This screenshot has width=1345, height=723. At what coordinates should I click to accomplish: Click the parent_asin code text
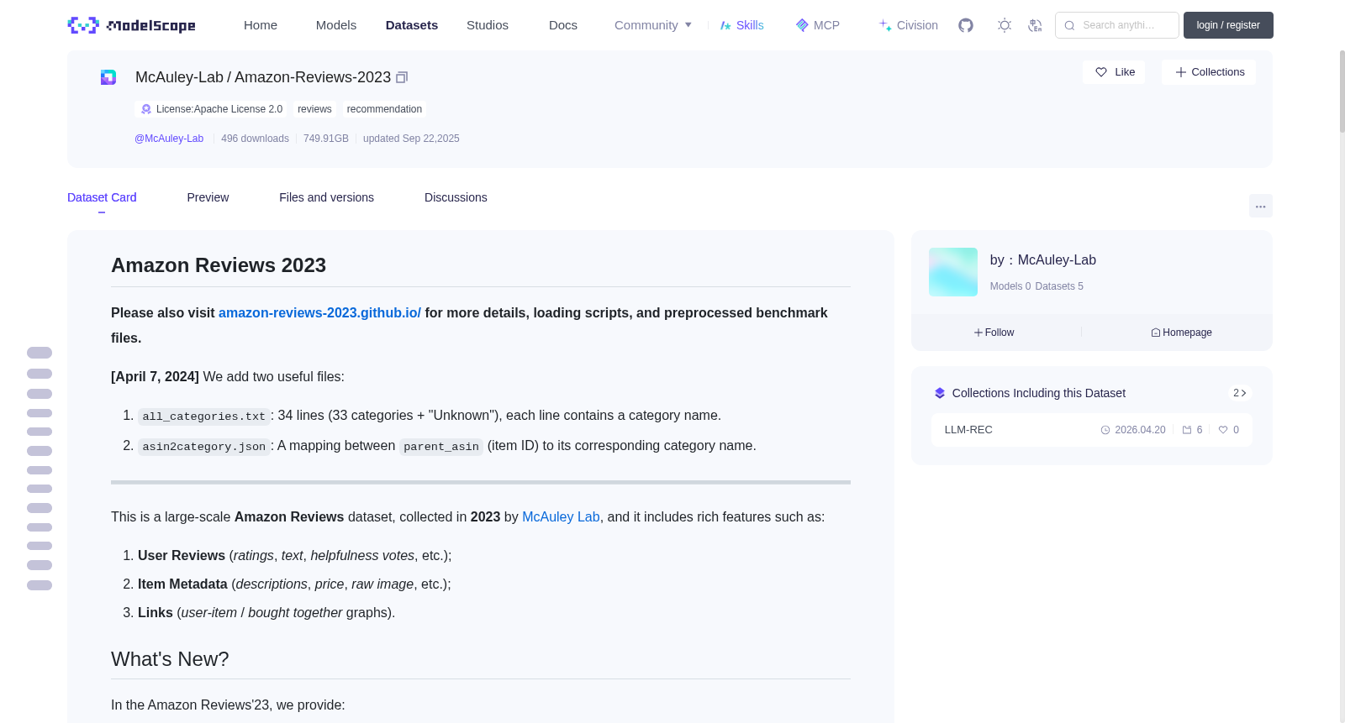(441, 447)
